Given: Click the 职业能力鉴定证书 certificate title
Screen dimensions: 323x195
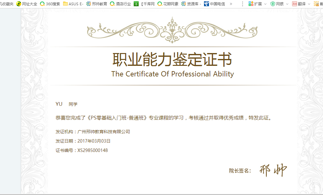Looking at the screenshot, I should click(172, 60).
